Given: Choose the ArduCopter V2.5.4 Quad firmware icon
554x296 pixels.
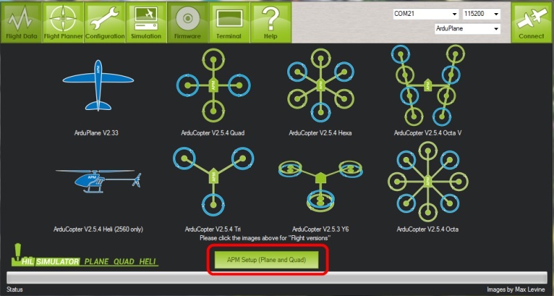Looking at the screenshot, I should tap(210, 86).
